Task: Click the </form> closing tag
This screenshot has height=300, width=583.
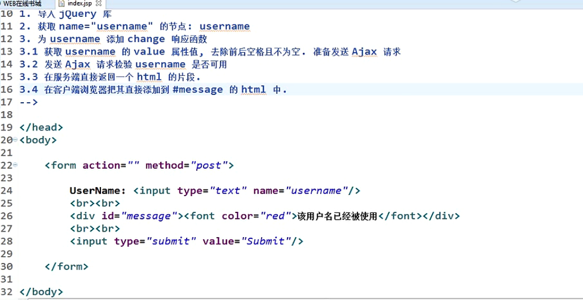Action: click(x=67, y=266)
